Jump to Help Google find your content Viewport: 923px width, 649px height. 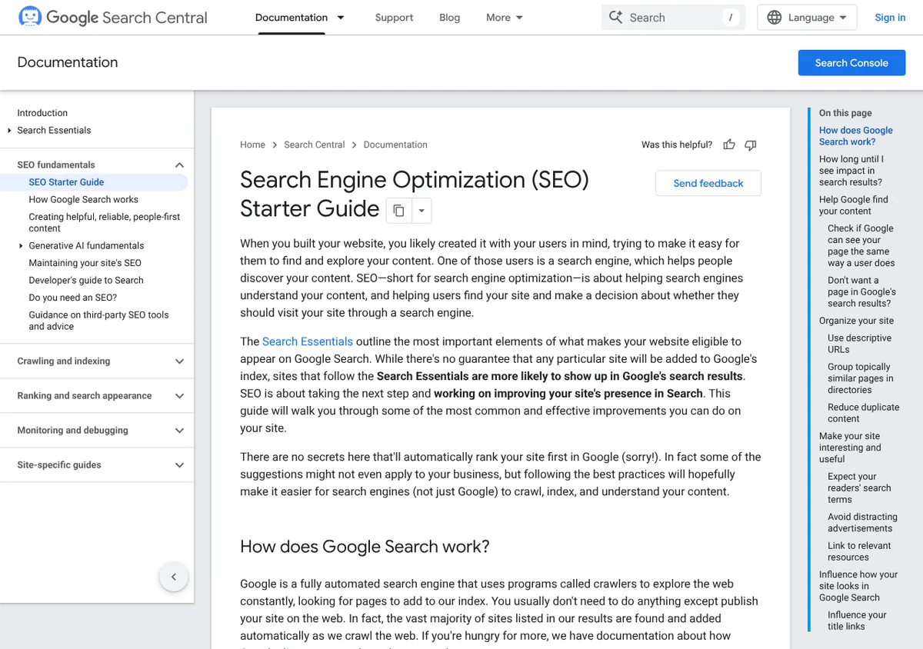854,205
